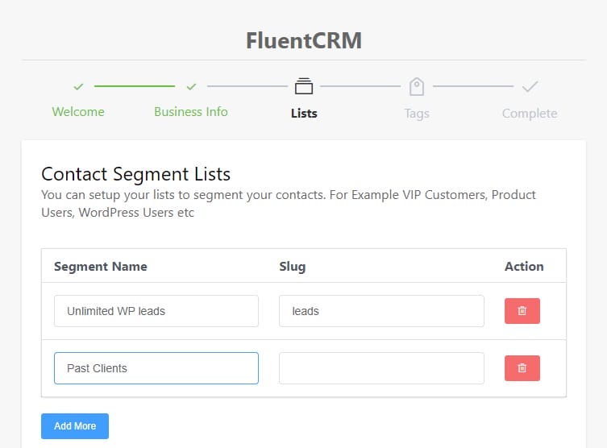Open the Lists step icon
This screenshot has width=607, height=448.
[304, 86]
